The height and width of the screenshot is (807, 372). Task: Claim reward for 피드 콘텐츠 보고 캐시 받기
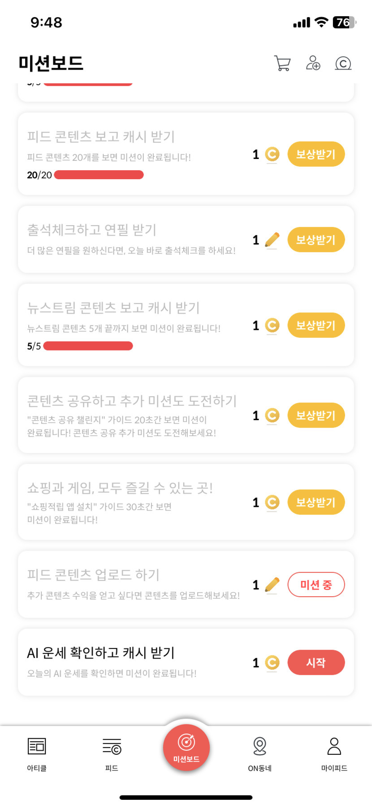(x=316, y=155)
